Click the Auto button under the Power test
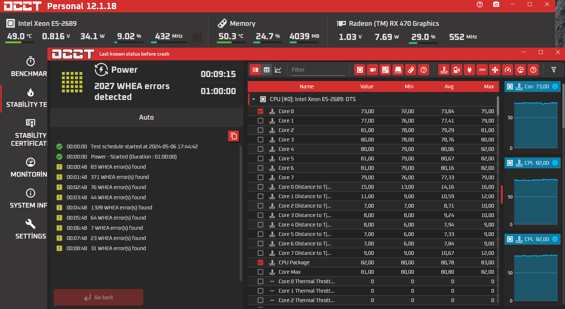 146,117
